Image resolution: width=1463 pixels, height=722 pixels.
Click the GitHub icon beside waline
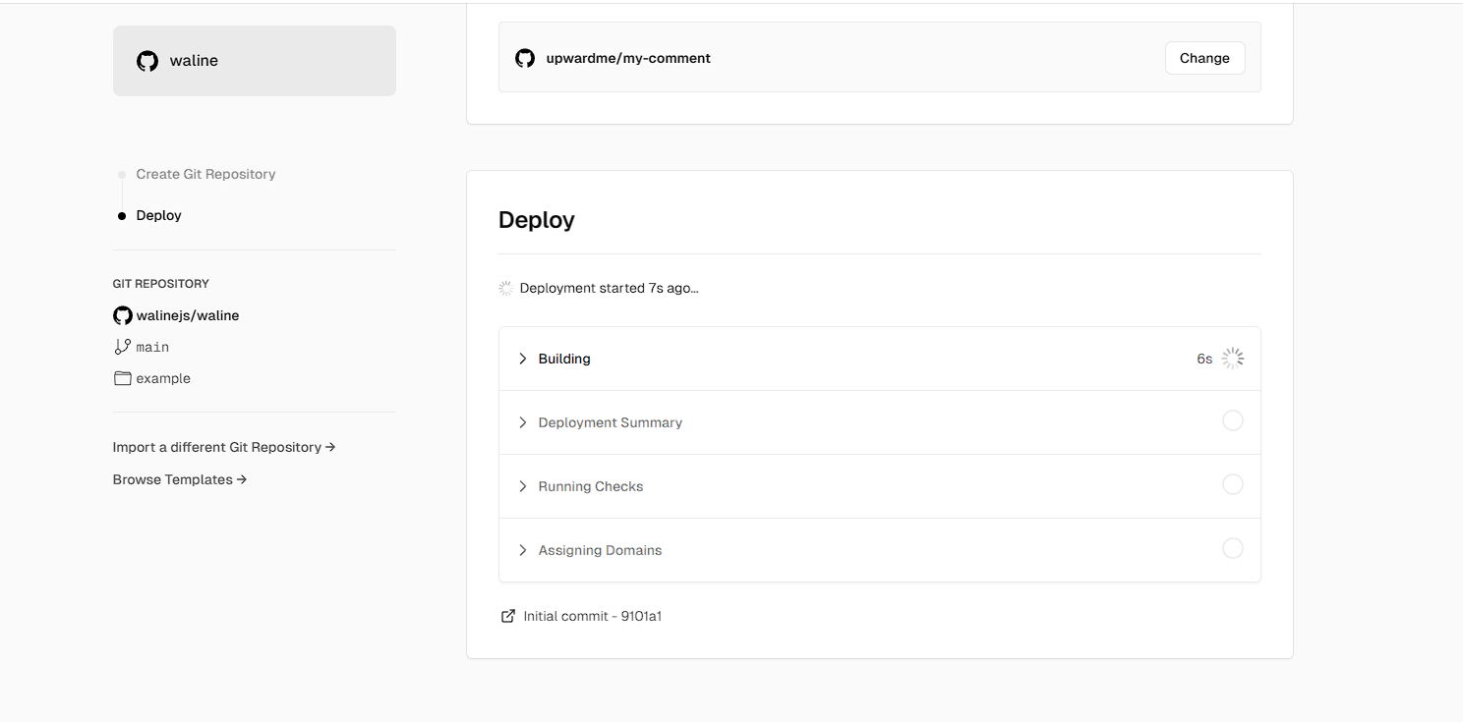coord(147,61)
